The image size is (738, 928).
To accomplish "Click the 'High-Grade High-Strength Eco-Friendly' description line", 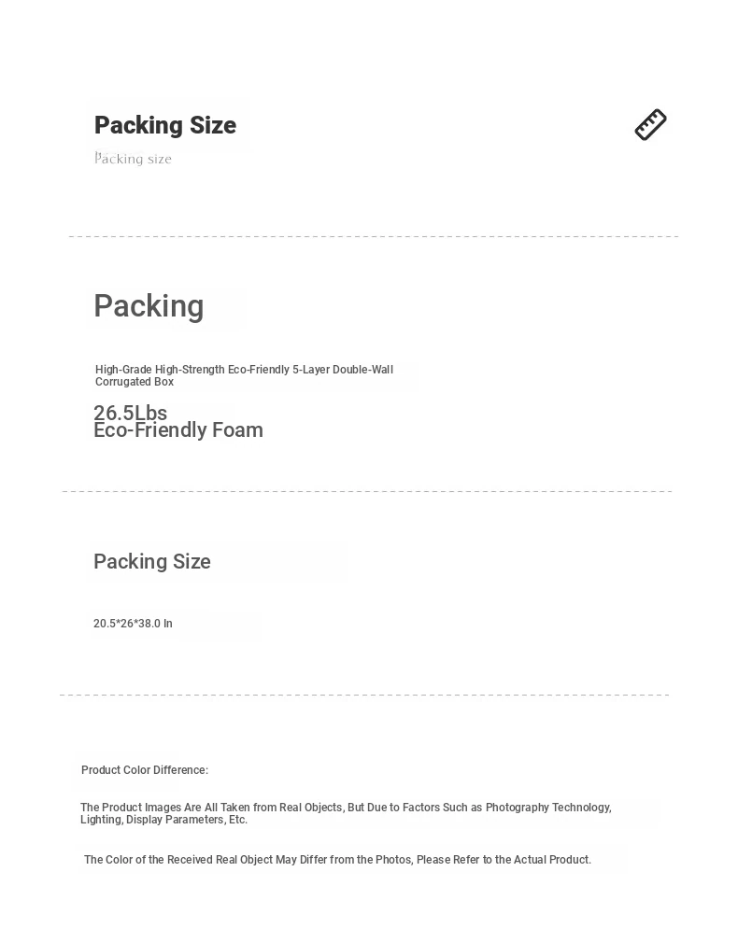I will tap(244, 370).
